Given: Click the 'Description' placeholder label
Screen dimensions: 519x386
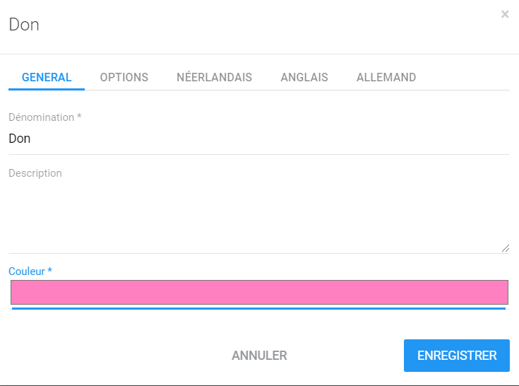Looking at the screenshot, I should tap(35, 173).
